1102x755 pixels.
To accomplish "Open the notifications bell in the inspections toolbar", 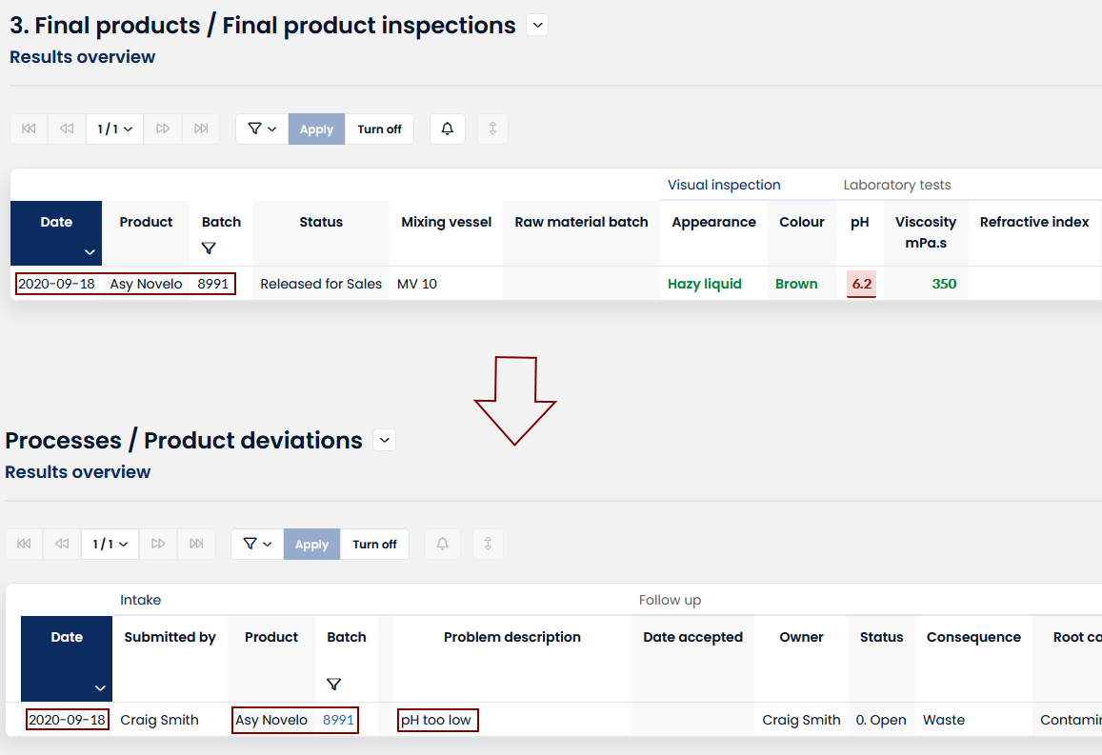I will pos(447,129).
